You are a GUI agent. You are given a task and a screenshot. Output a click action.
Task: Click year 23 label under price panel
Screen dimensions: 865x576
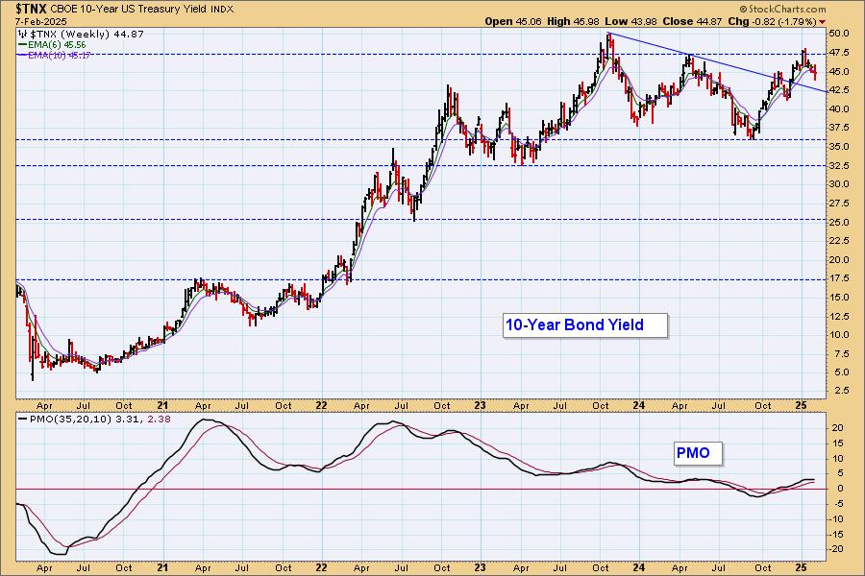point(480,406)
